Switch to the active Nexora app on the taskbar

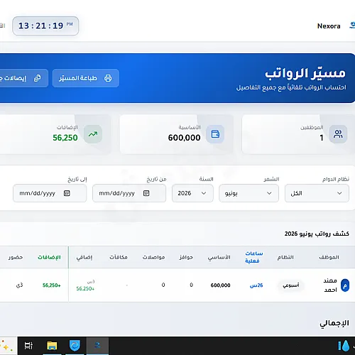pos(97,346)
